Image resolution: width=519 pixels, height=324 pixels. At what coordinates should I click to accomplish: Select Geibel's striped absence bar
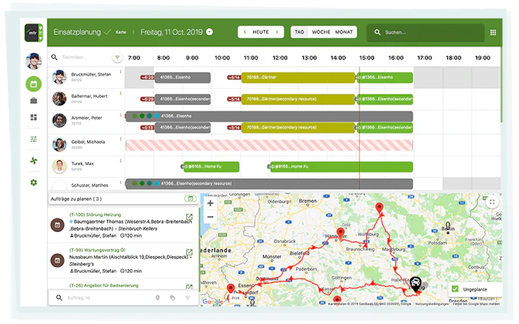[x=269, y=145]
